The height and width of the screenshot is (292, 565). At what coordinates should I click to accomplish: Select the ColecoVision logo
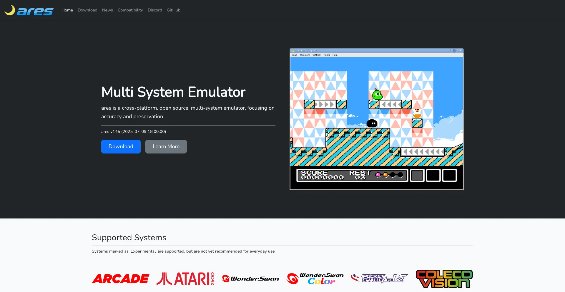coord(444,279)
